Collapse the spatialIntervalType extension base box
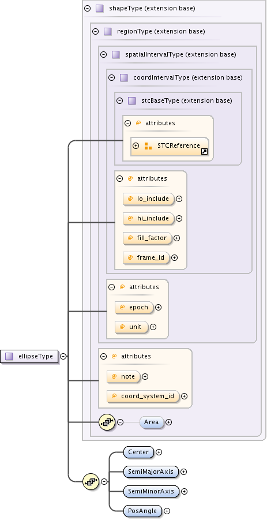 (x=103, y=54)
